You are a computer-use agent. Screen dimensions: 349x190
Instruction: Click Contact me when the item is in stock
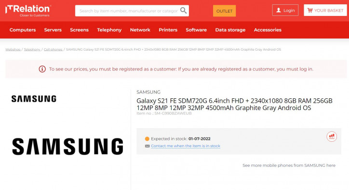(x=186, y=146)
